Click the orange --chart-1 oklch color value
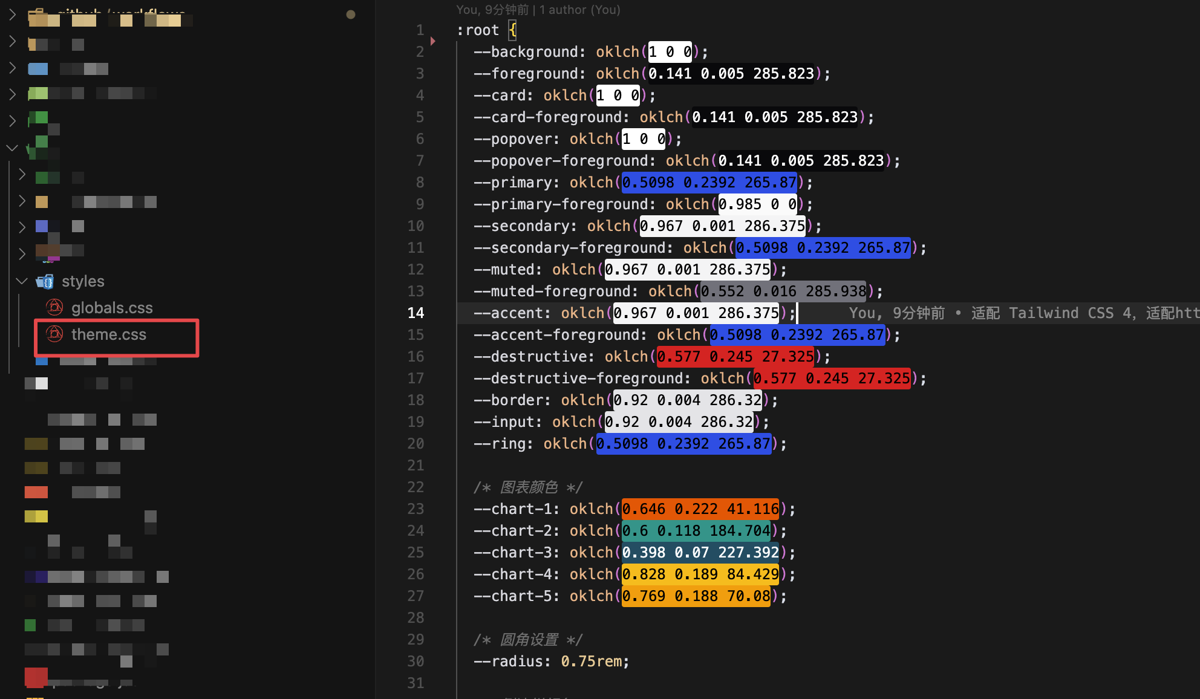This screenshot has width=1200, height=699. [700, 509]
